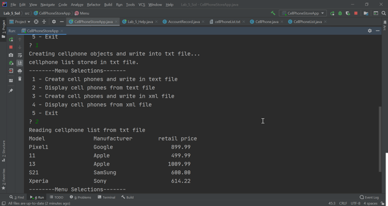
Task: Clear console with trash icon
Action: 20,79
